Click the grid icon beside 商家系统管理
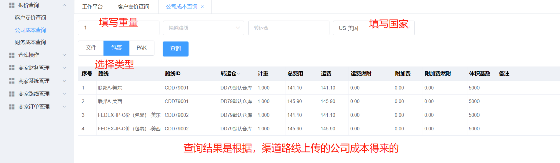The width and height of the screenshot is (560, 163). (12, 81)
